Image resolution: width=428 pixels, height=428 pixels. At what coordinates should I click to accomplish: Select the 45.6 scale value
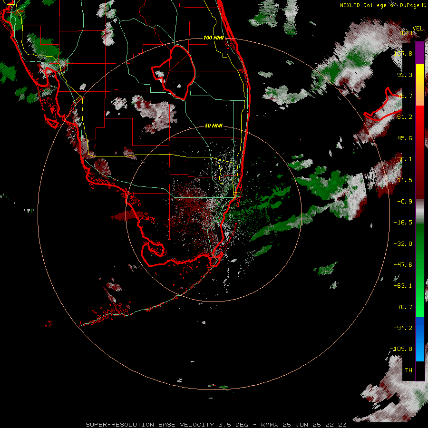point(405,138)
